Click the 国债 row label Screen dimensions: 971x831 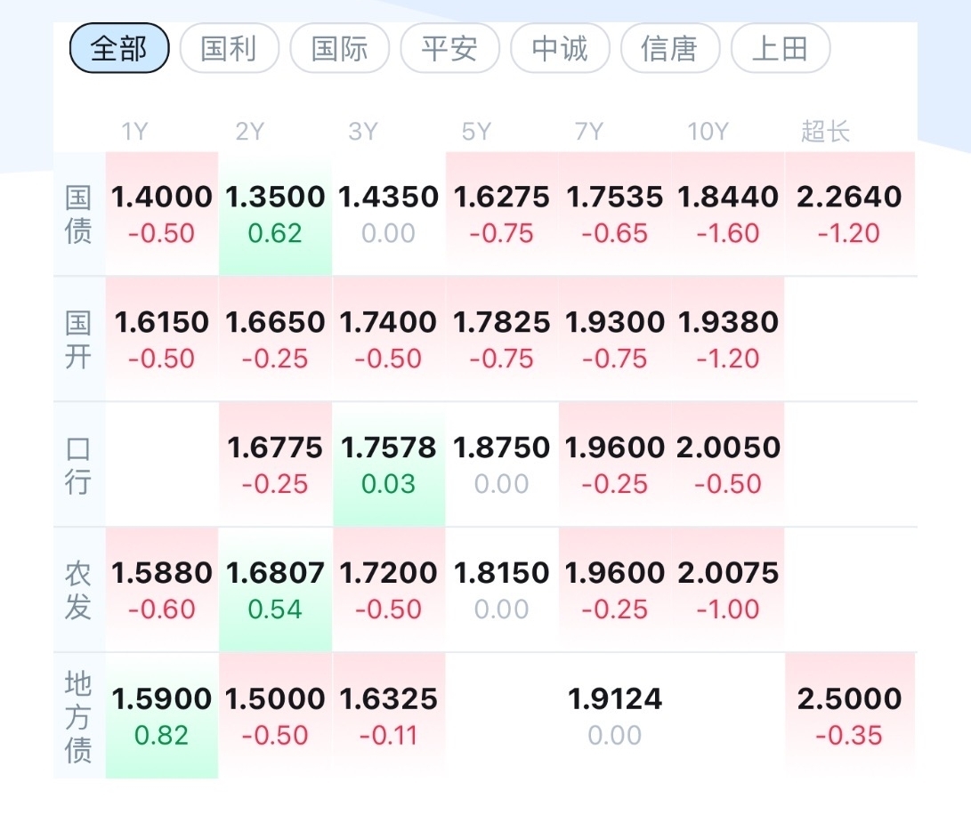tap(78, 214)
